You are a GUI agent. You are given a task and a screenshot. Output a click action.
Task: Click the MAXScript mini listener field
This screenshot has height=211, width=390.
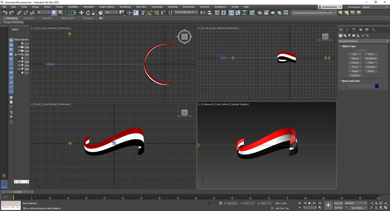coord(11,207)
